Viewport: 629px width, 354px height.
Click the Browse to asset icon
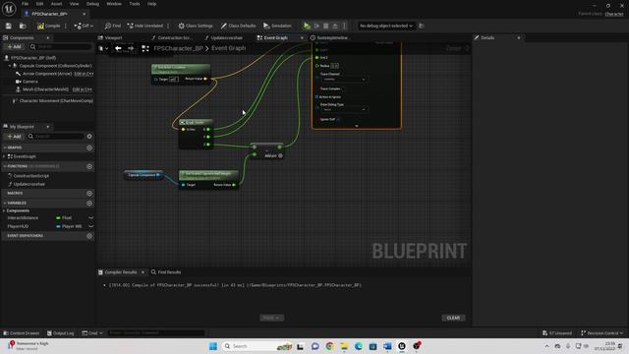[23, 26]
